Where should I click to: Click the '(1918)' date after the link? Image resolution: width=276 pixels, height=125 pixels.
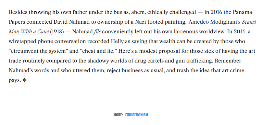click(57, 32)
